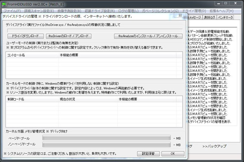Open the 詳細スキャン設定(E) menu
Viewport: 244px width, 162px height.
39,11
